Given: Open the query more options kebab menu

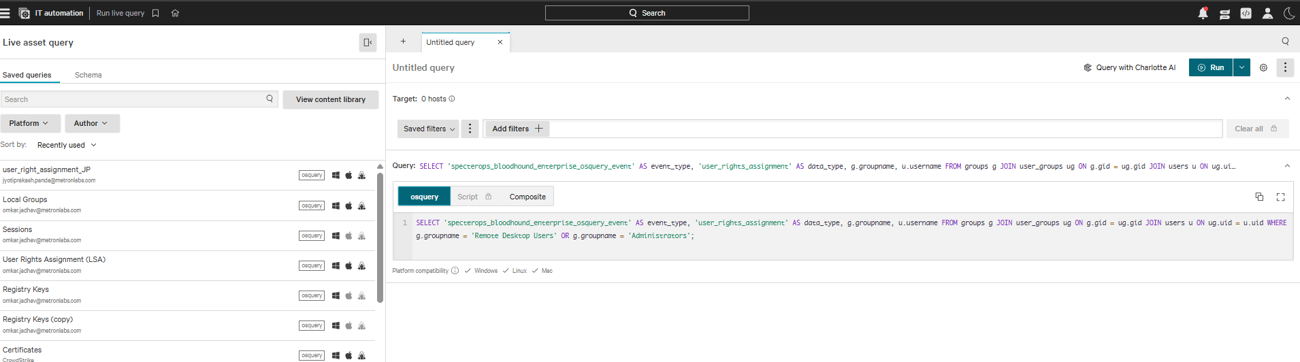Looking at the screenshot, I should click(1285, 67).
